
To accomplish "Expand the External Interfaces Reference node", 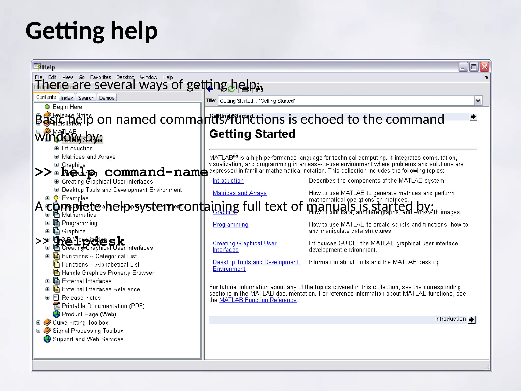I will [47, 289].
